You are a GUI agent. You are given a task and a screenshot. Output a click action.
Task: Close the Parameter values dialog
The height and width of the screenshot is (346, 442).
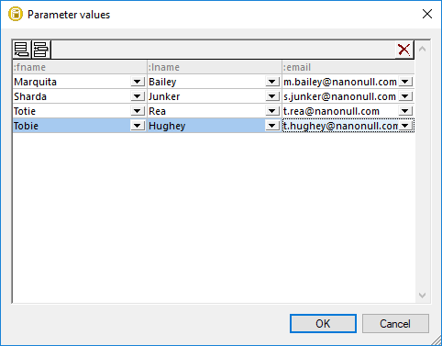click(427, 14)
